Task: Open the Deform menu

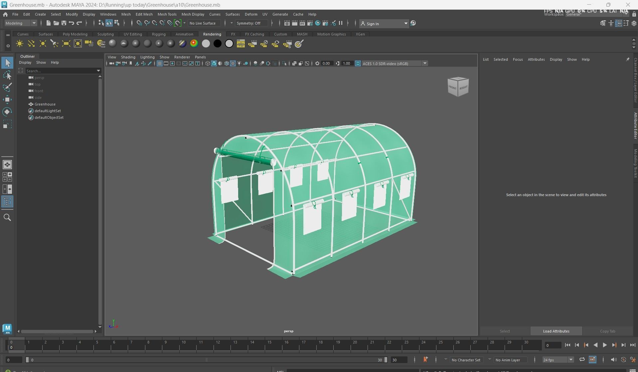Action: pos(251,14)
